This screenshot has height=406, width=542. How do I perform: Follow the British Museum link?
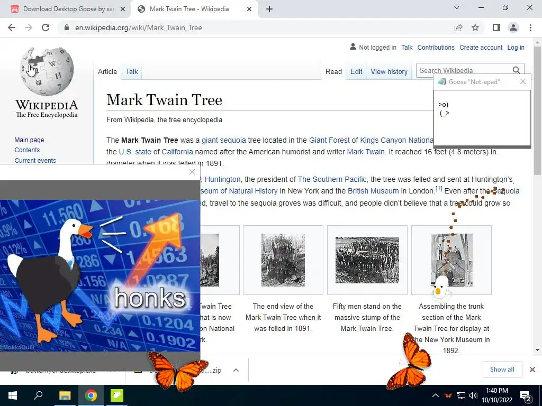[373, 191]
